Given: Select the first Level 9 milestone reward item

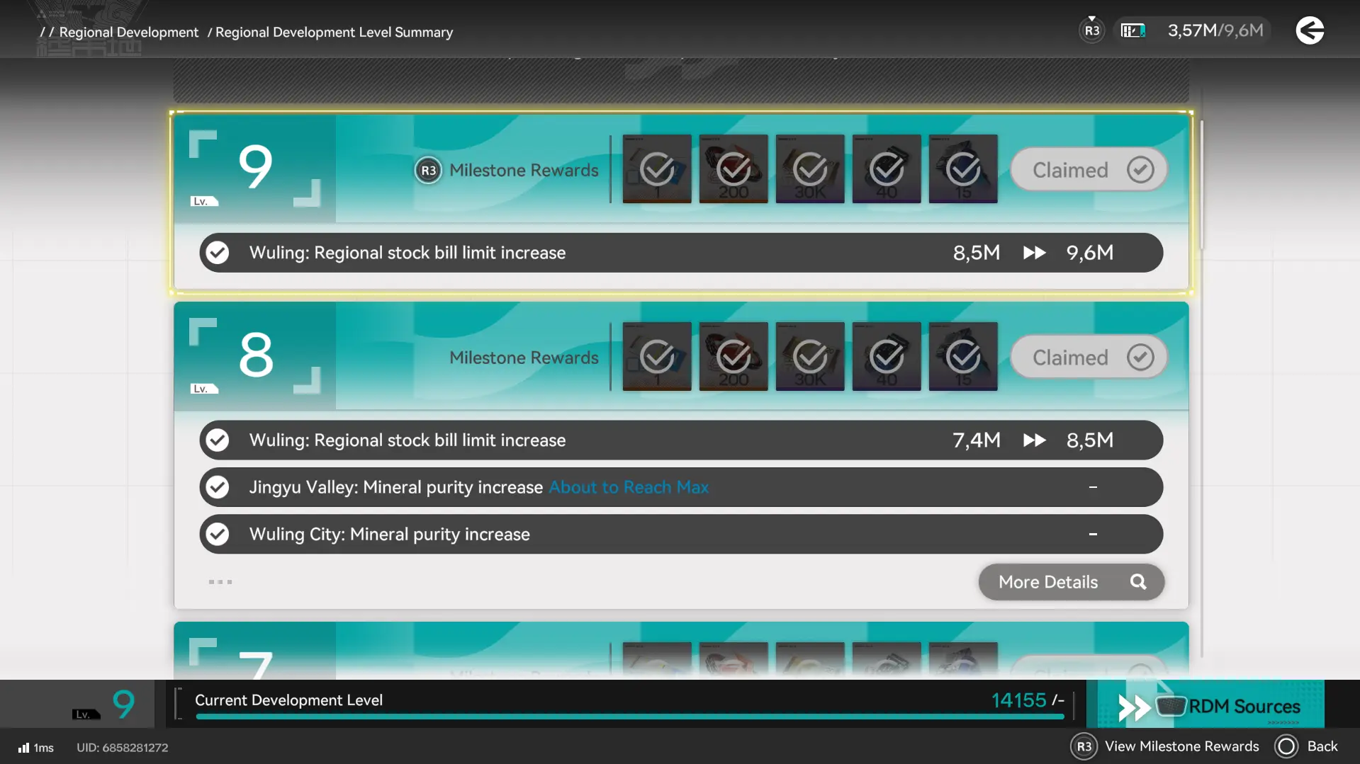Looking at the screenshot, I should [x=657, y=169].
